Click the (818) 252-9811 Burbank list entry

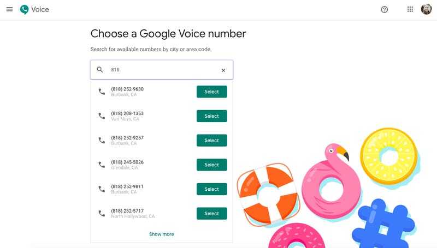[x=127, y=189]
